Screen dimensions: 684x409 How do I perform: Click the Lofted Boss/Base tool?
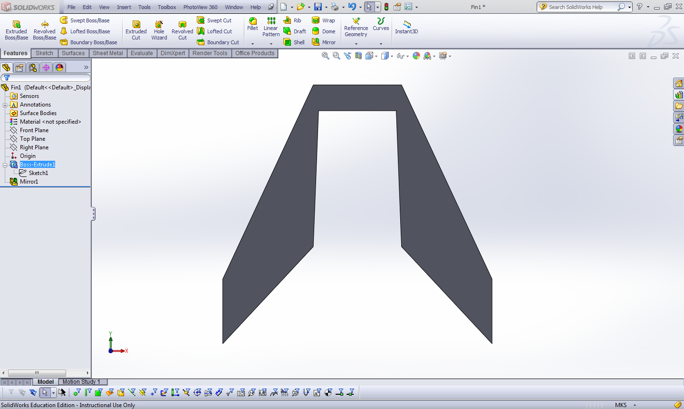(x=85, y=31)
